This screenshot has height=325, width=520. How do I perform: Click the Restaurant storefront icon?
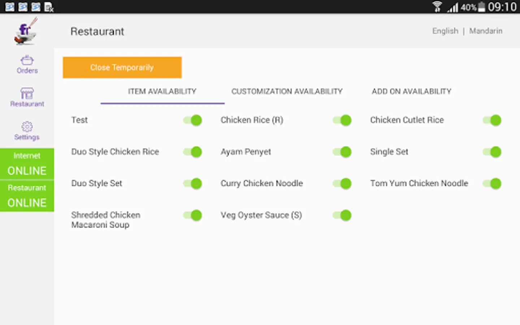[x=27, y=93]
